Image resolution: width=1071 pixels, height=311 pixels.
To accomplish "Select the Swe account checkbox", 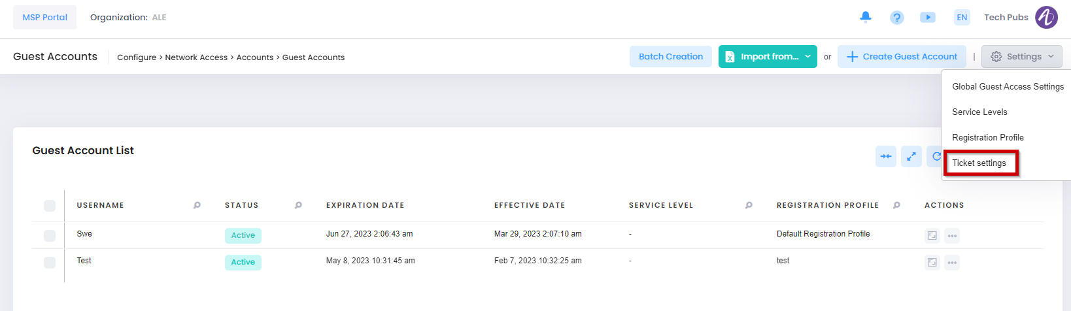I will [50, 236].
